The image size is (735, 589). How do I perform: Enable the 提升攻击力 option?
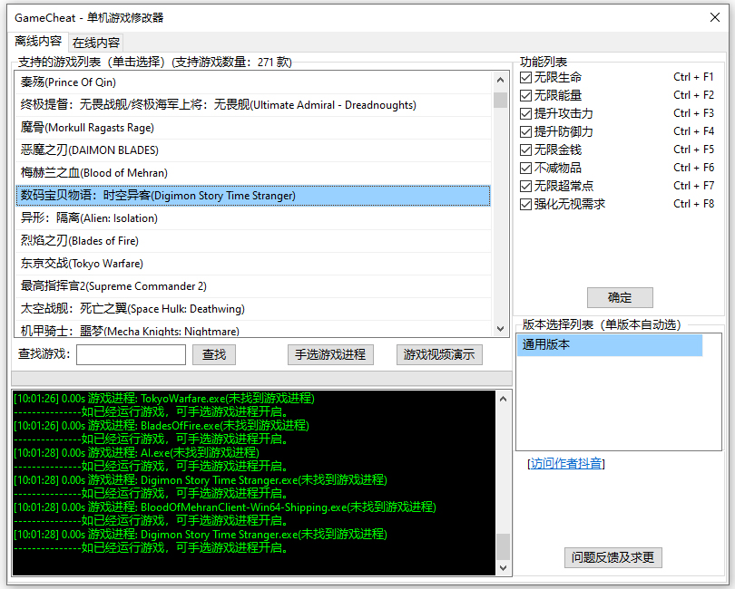(526, 113)
